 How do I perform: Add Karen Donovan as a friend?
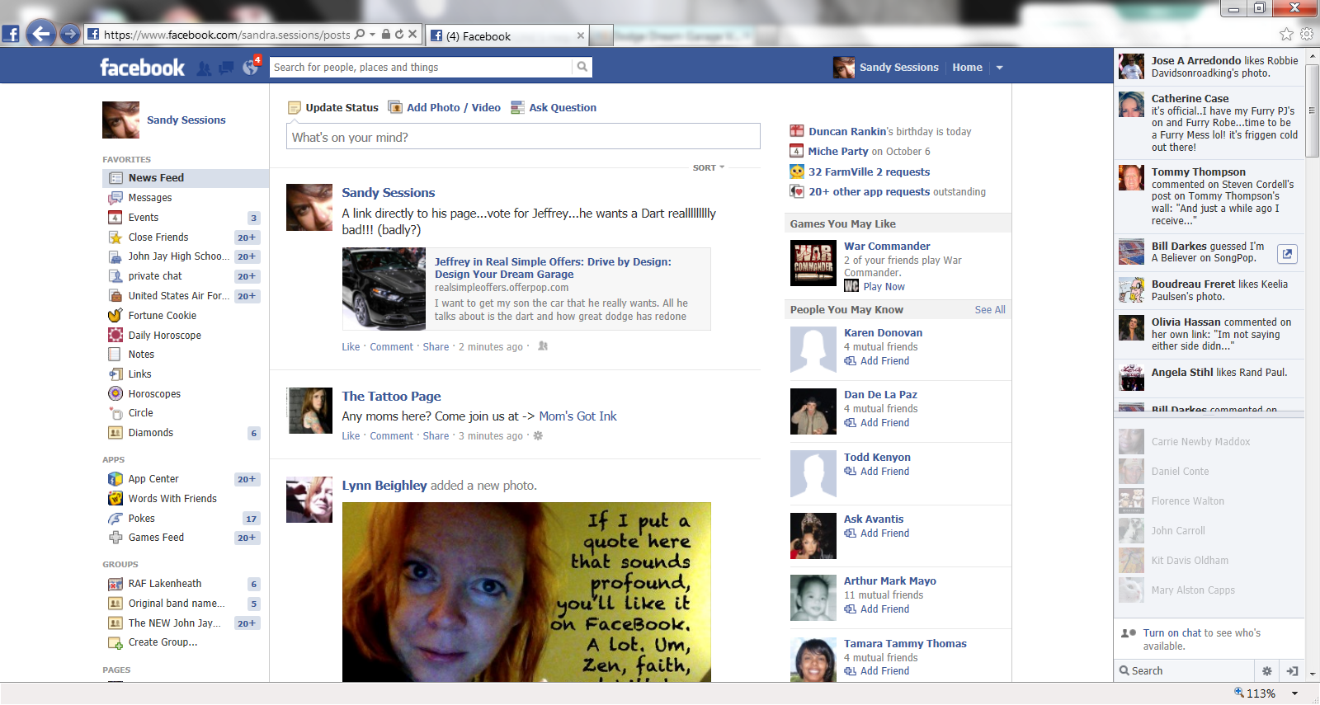[x=877, y=361]
